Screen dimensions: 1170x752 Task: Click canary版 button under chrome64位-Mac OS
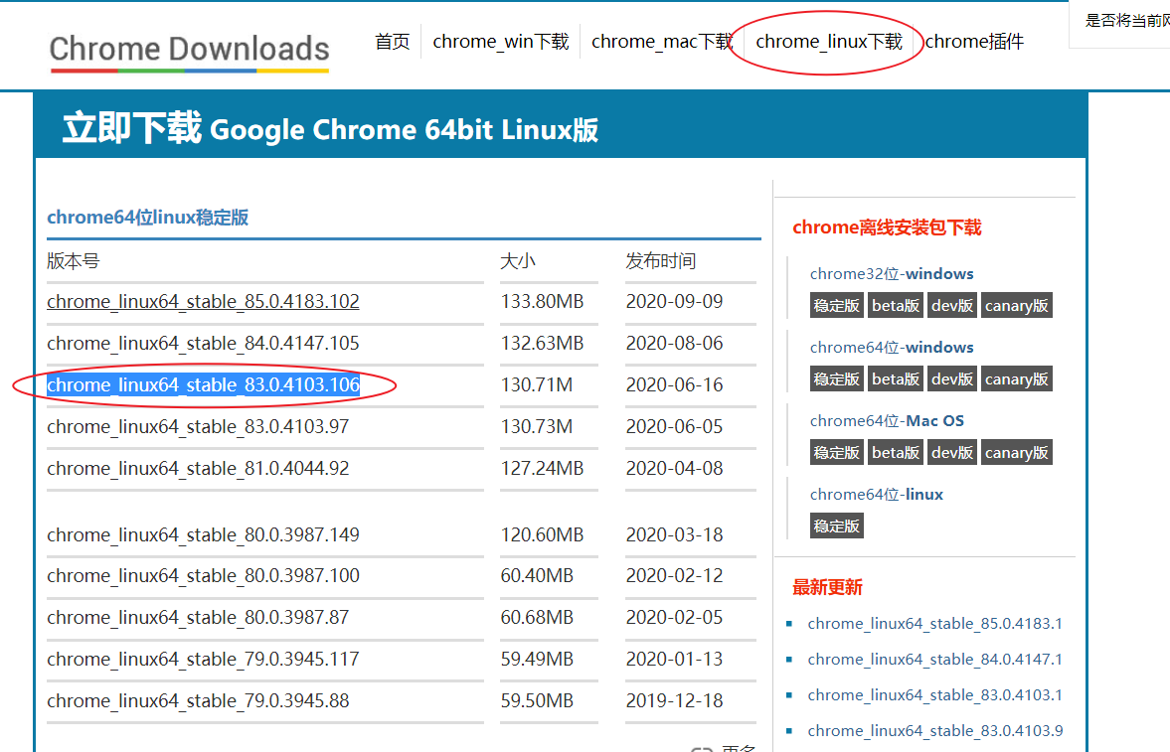pos(1016,452)
